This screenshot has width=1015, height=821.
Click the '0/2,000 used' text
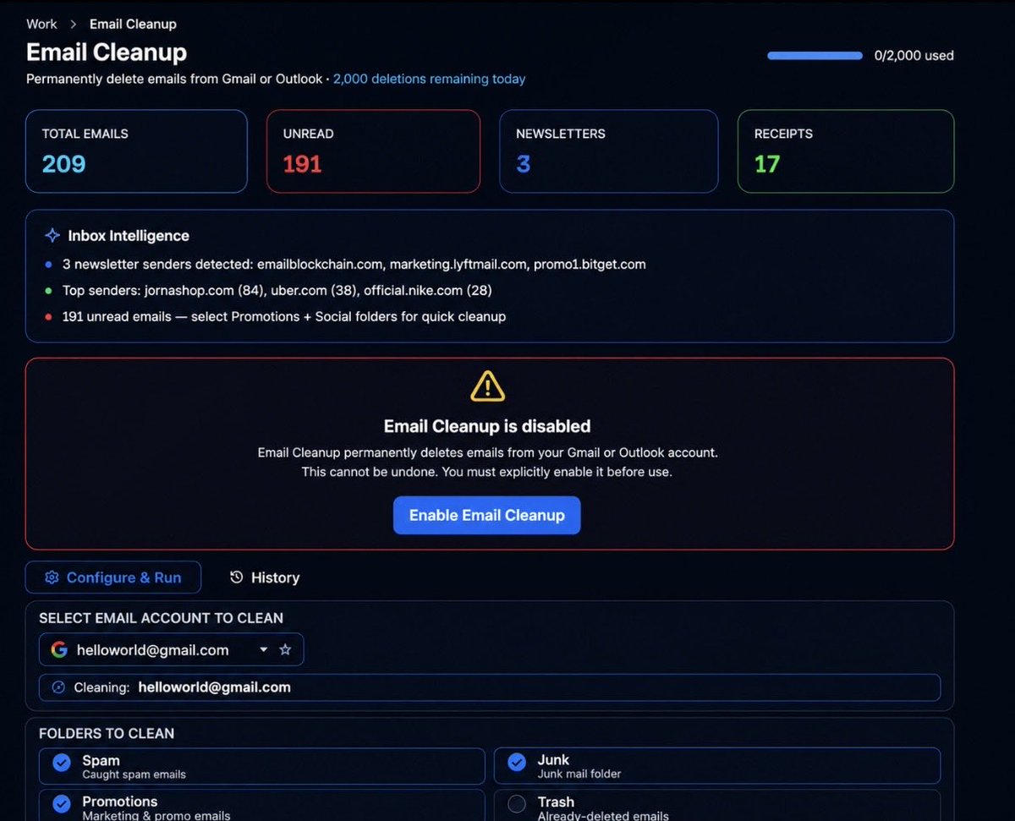tap(914, 56)
